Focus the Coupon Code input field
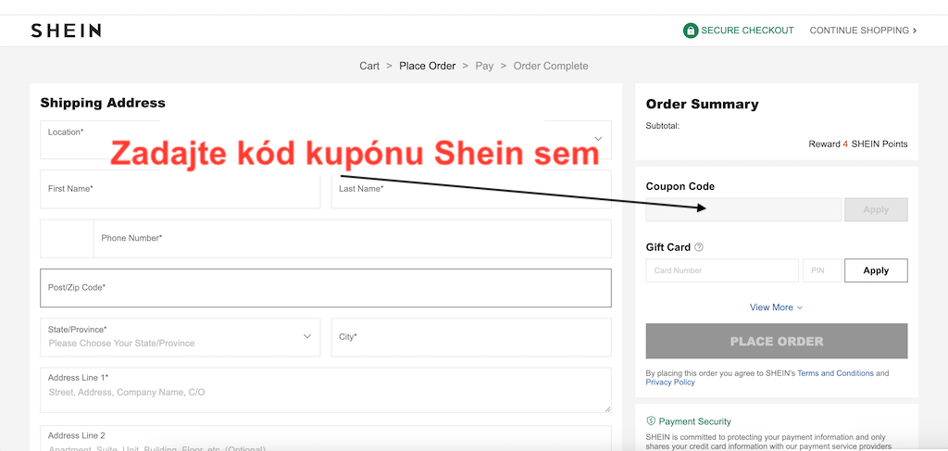Screen dimensions: 948x451 coord(743,210)
